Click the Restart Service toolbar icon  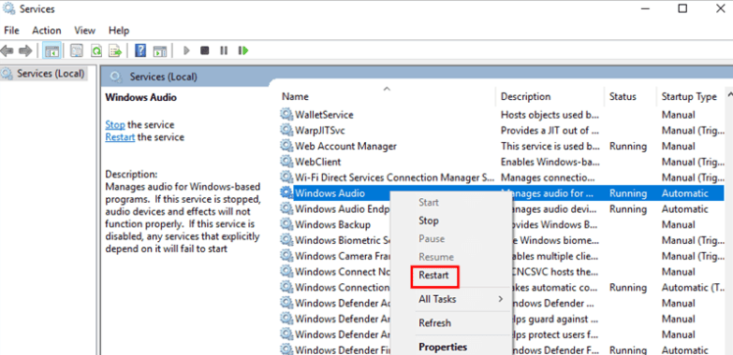243,50
